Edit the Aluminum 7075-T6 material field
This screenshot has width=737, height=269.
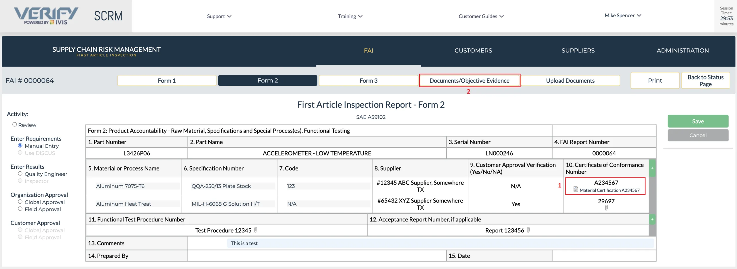pos(137,186)
